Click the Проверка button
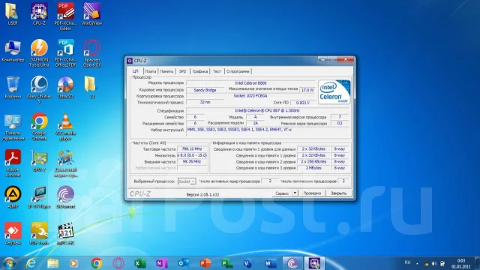Image resolution: width=480 pixels, height=270 pixels. (x=312, y=193)
